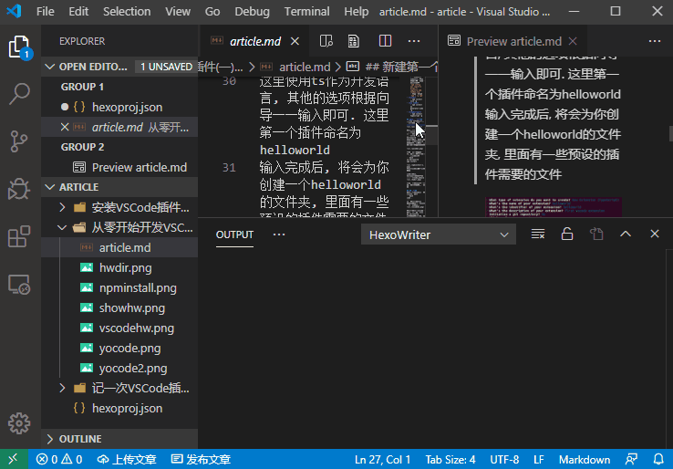The height and width of the screenshot is (469, 673).
Task: Open the HexoWriter output channel dropdown
Action: pyautogui.click(x=439, y=234)
